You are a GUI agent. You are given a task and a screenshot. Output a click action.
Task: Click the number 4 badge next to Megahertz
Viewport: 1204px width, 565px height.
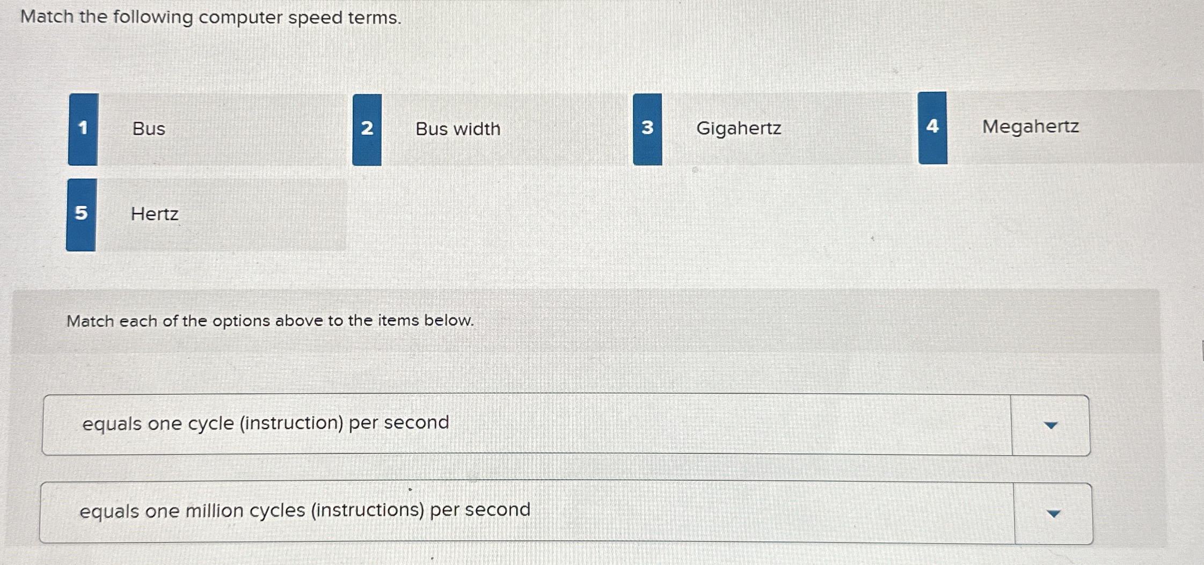point(933,127)
